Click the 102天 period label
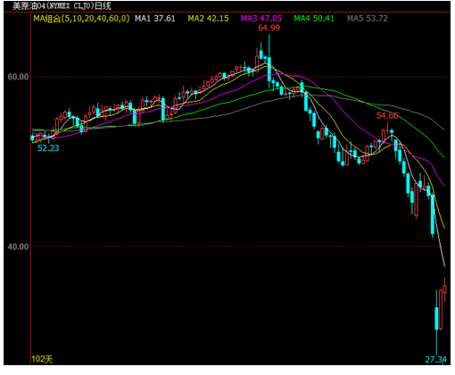This screenshot has width=455, height=375. click(x=42, y=359)
